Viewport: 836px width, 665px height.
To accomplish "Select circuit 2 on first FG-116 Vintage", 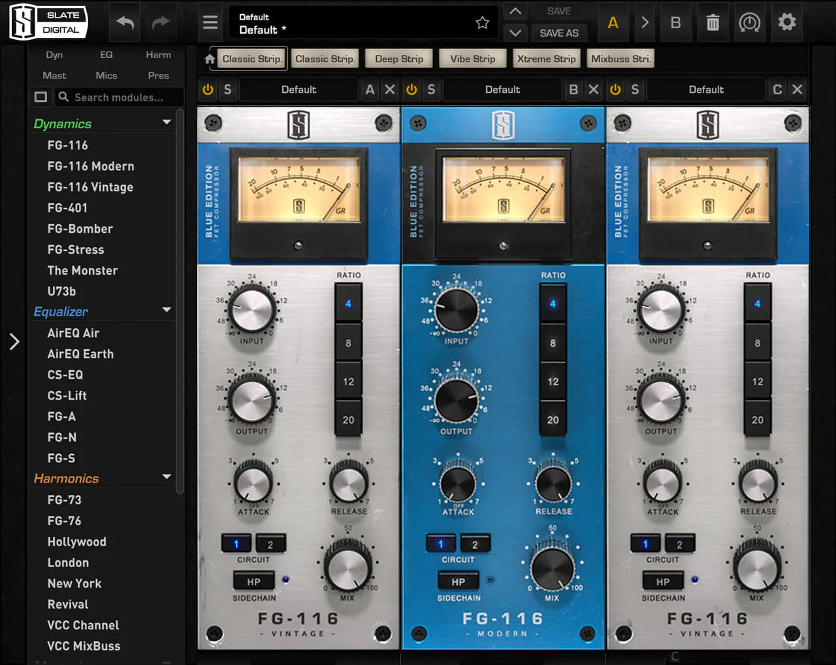I will click(x=270, y=544).
